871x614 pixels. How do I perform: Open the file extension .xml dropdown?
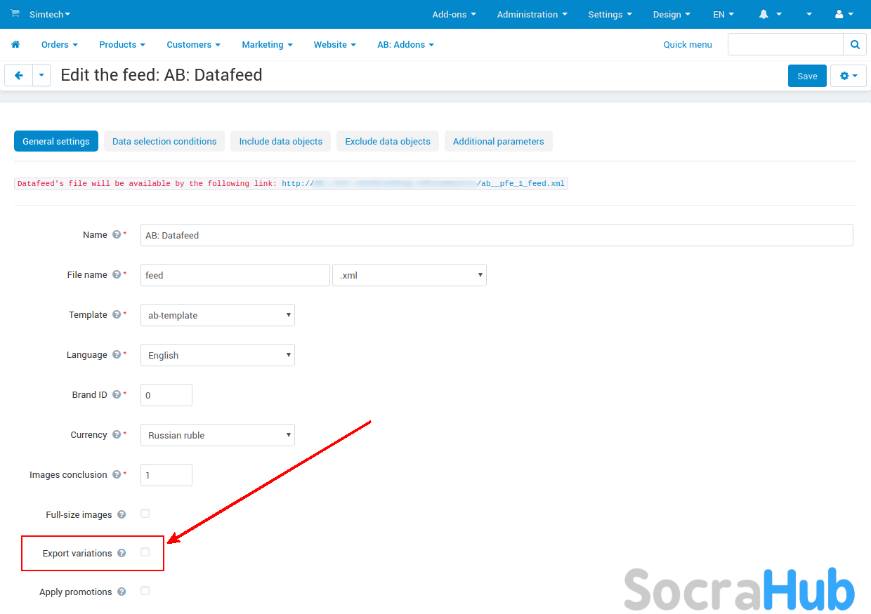[x=410, y=275]
